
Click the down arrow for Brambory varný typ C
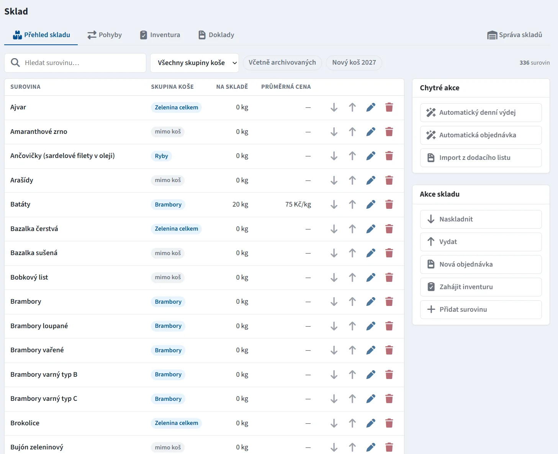point(334,399)
